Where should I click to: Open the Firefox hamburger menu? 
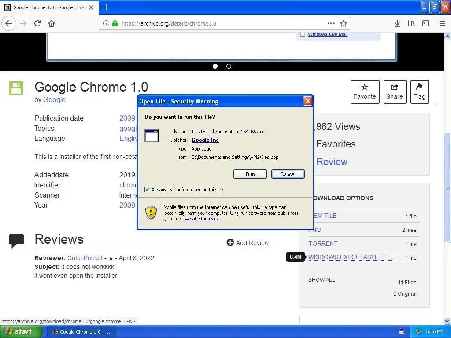click(443, 24)
